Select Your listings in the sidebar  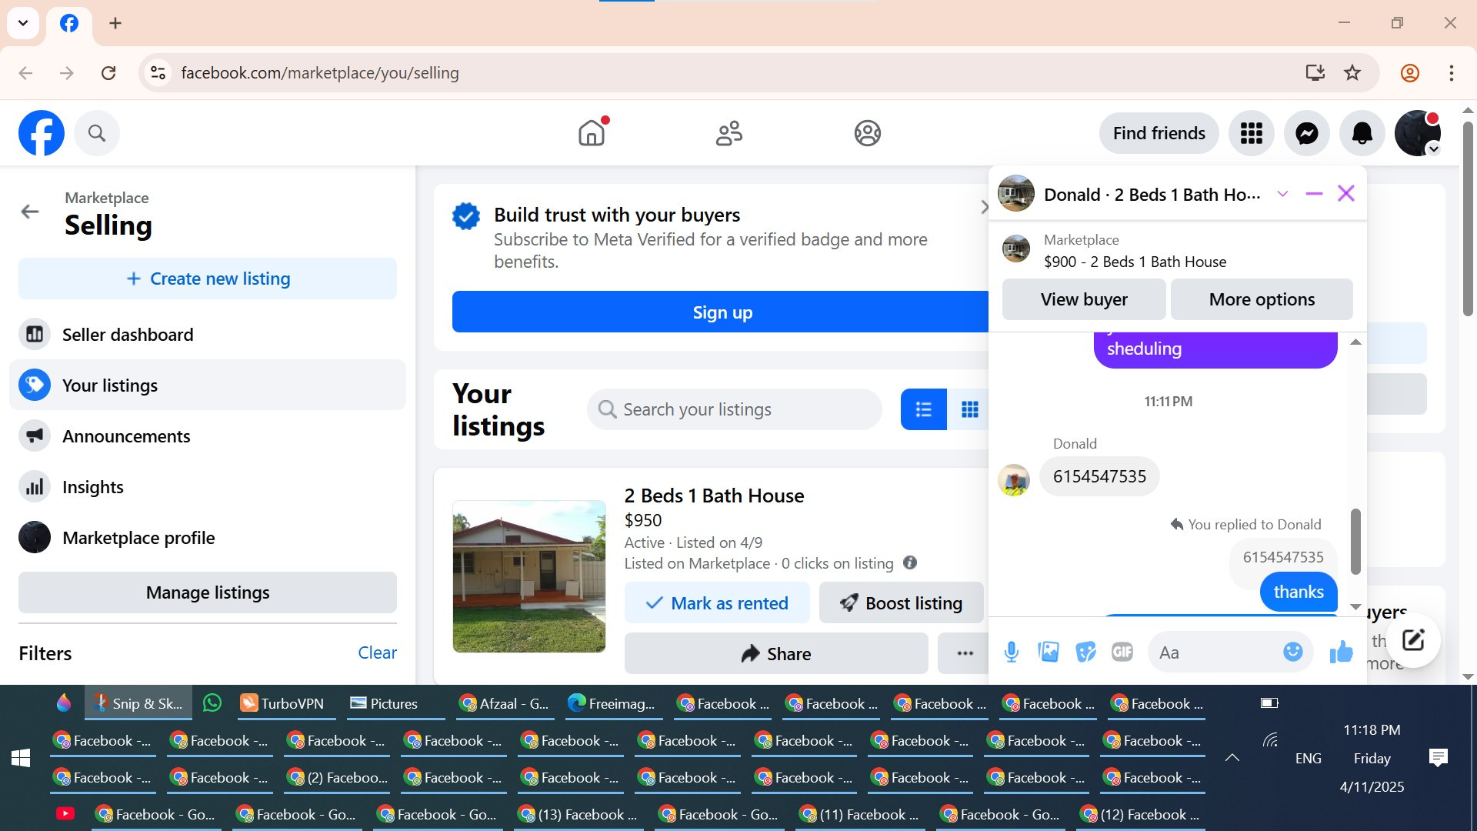coord(208,385)
